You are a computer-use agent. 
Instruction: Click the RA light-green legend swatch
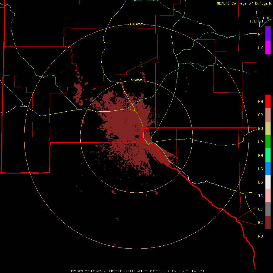coord(268,155)
